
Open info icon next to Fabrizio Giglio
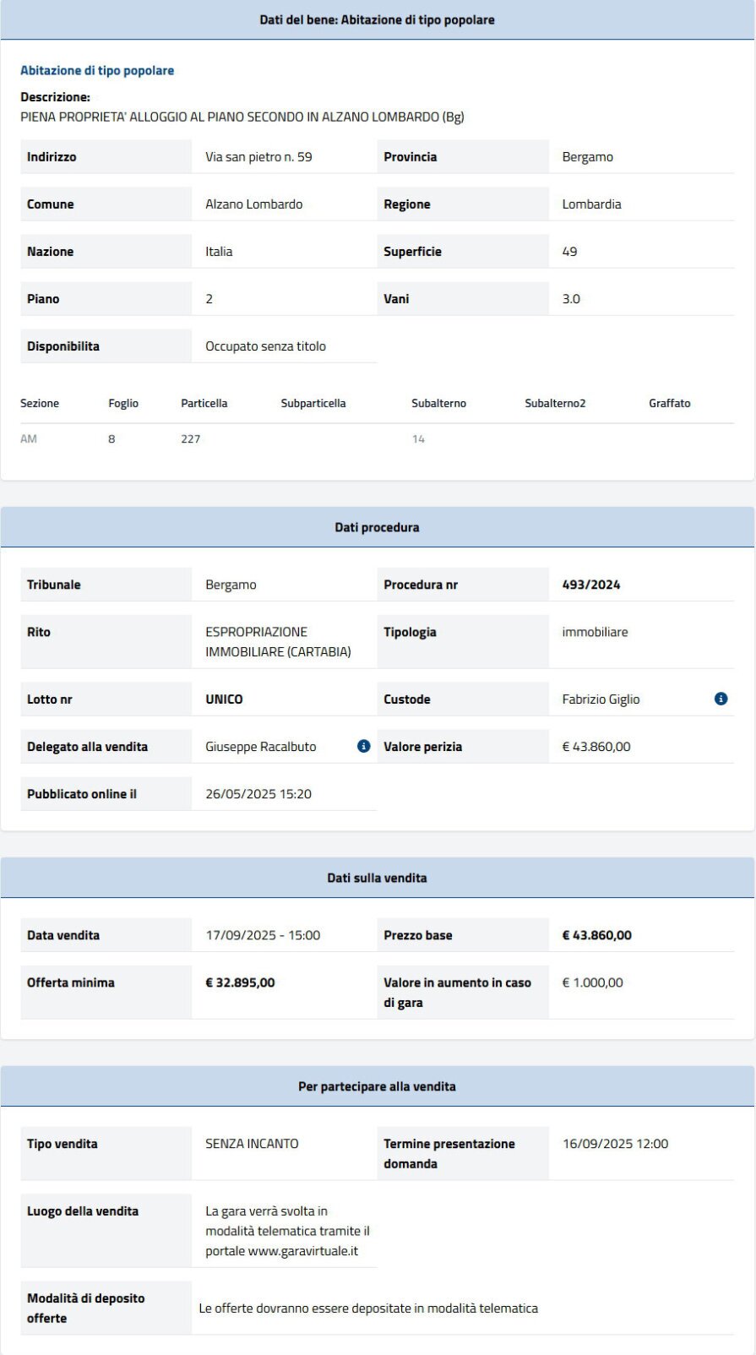721,699
